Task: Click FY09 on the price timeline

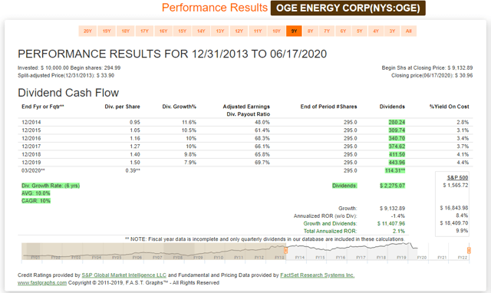Action: [198, 257]
